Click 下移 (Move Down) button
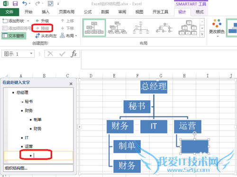237x177 pixels. [67, 28]
